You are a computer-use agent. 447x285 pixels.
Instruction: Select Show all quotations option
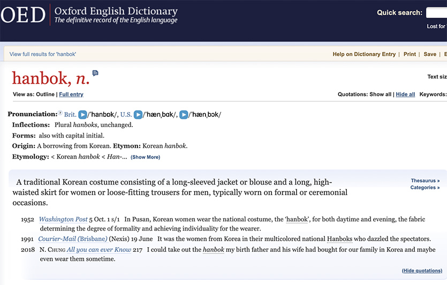tap(380, 94)
